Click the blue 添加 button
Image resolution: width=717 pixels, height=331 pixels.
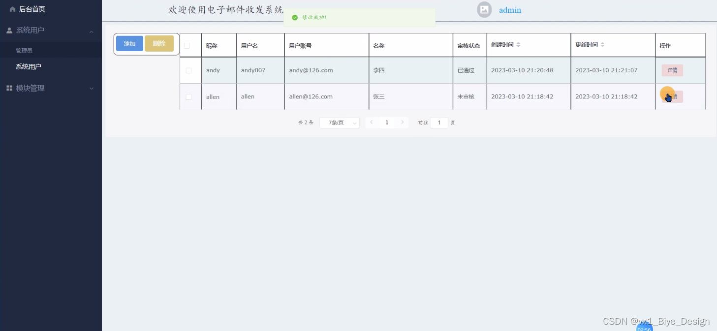tap(129, 44)
